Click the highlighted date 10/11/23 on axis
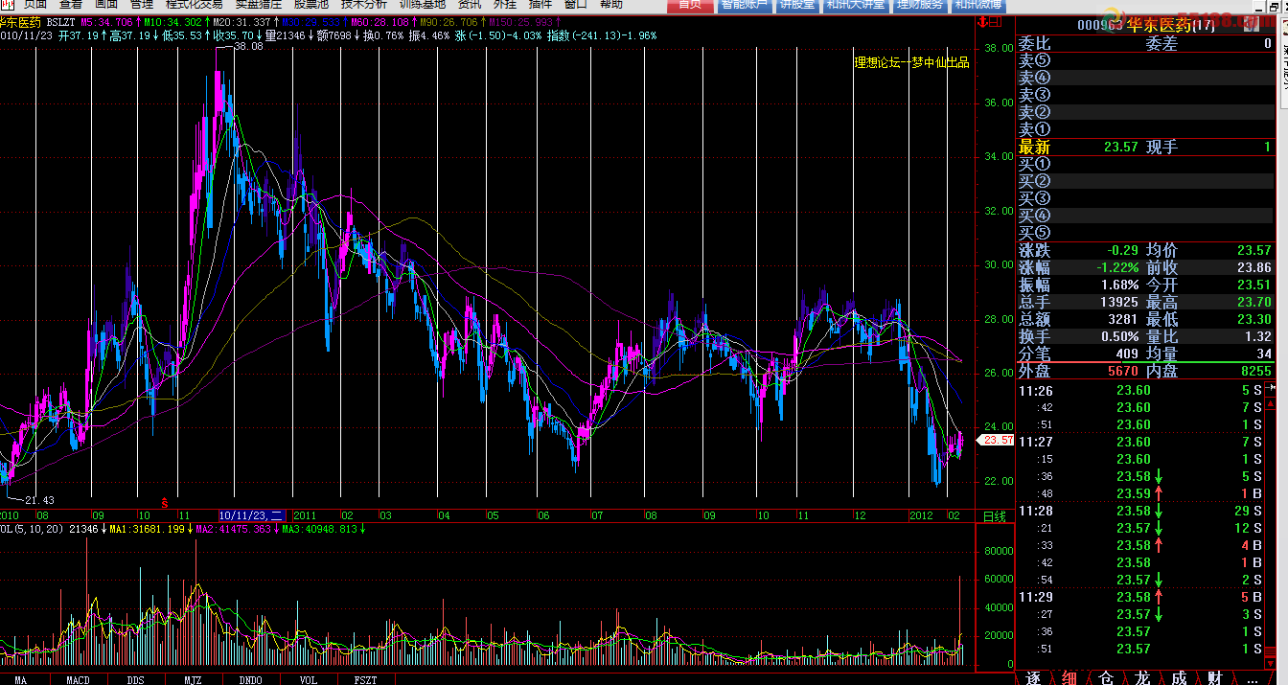Image resolution: width=1288 pixels, height=685 pixels. pyautogui.click(x=252, y=515)
